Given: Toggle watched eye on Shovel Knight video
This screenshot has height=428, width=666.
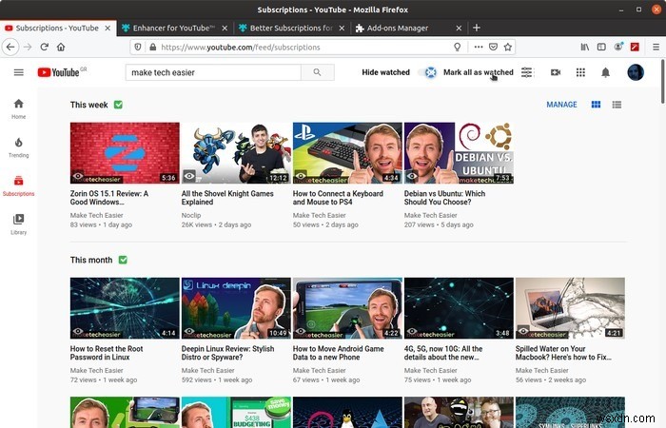Looking at the screenshot, I should coord(189,175).
